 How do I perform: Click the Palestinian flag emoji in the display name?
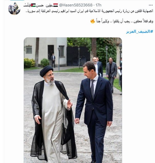(33, 5)
